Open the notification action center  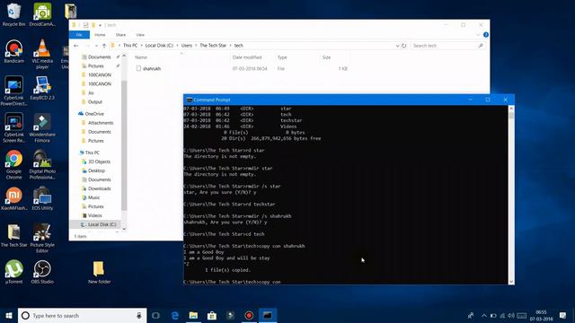pyautogui.click(x=562, y=315)
